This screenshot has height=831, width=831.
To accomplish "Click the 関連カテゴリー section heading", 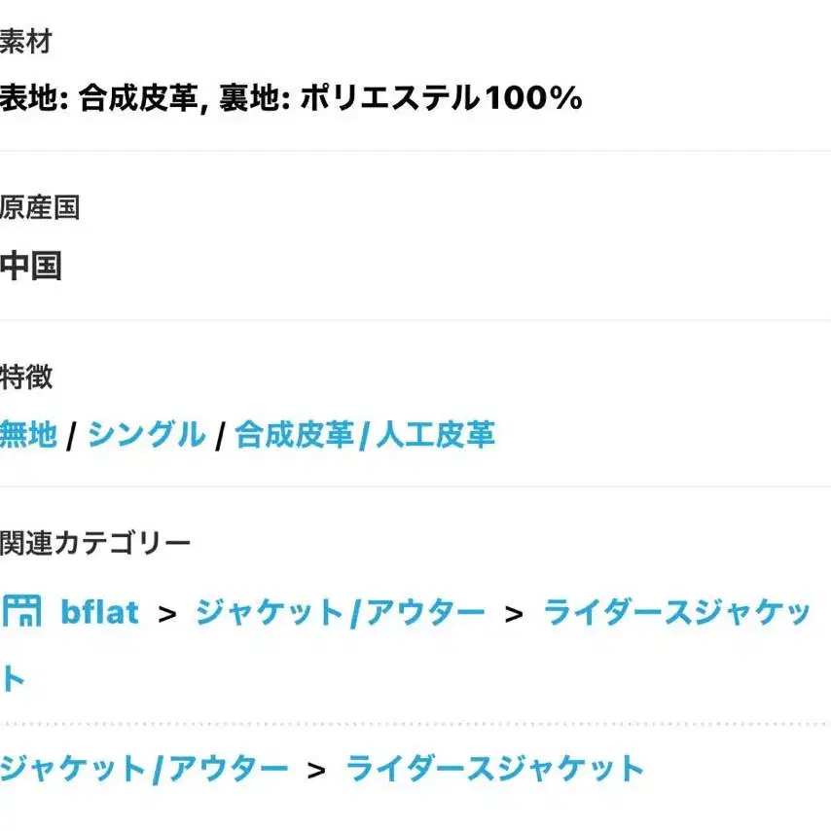I will 95,543.
